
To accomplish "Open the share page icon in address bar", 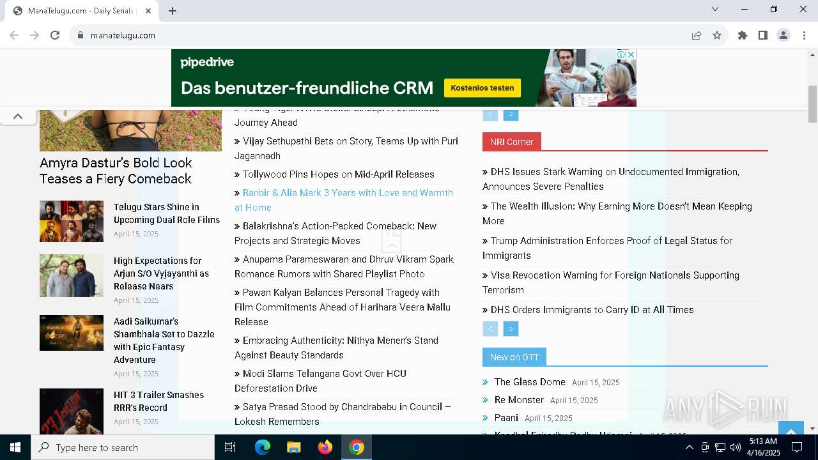I will point(697,35).
